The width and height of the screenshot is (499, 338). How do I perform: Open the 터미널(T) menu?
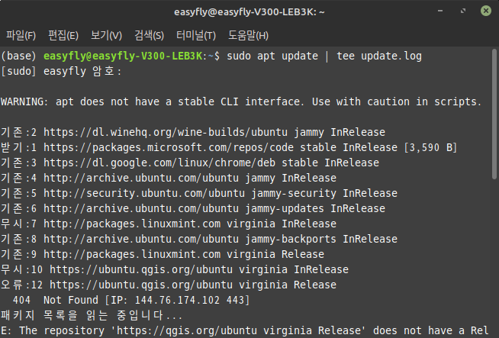(x=196, y=35)
